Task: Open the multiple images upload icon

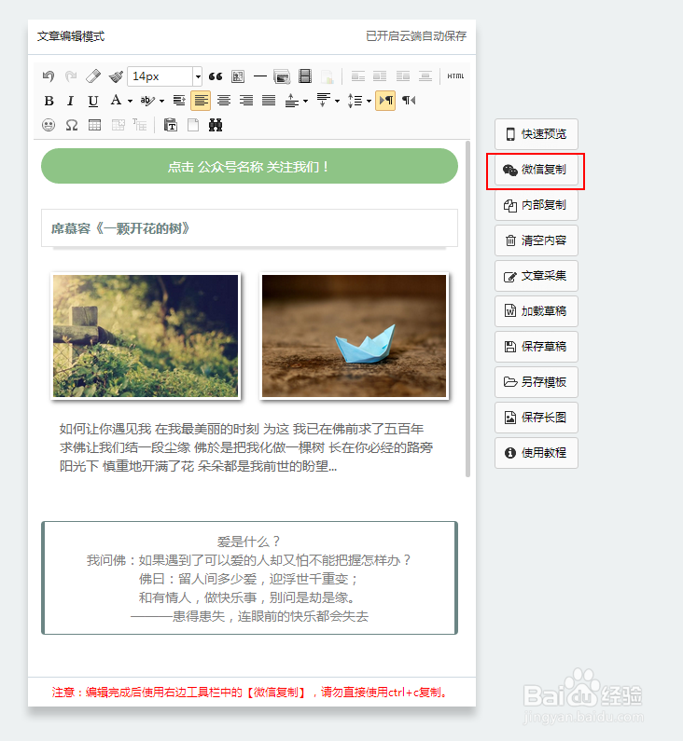Action: (x=283, y=76)
